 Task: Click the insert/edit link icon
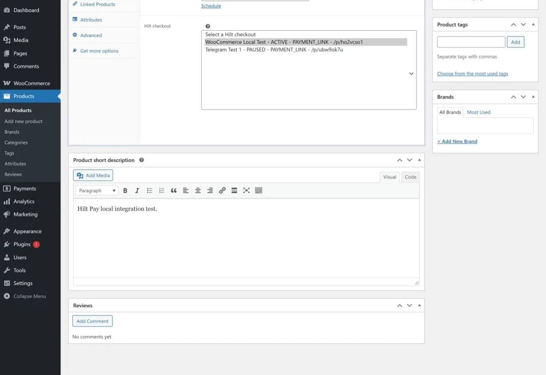coord(222,190)
